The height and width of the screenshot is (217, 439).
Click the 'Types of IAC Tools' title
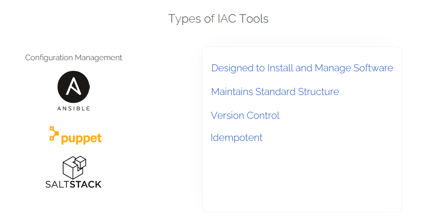coord(218,19)
